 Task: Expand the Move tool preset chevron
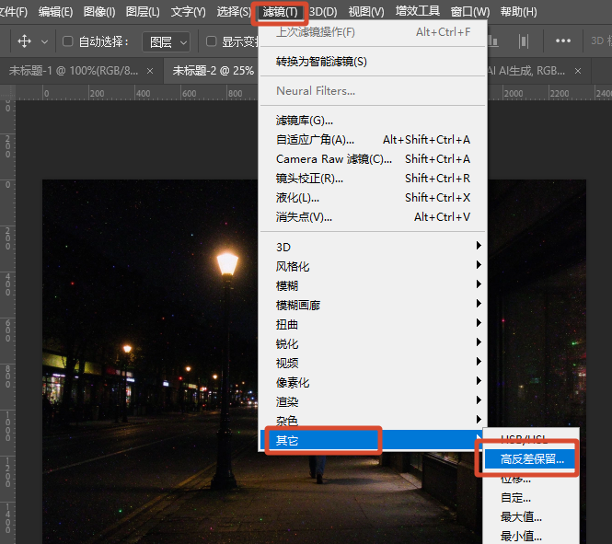[x=44, y=41]
